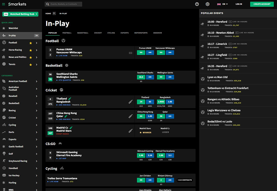The image size is (277, 191).
Task: Toggle the Football favourite star
Action: (x=30, y=43)
